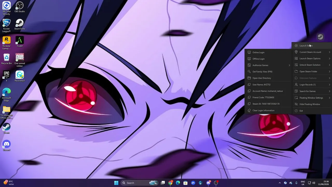The image size is (332, 187).
Task: Expand the Current Steam Account submenu arrow
Action: [329, 52]
